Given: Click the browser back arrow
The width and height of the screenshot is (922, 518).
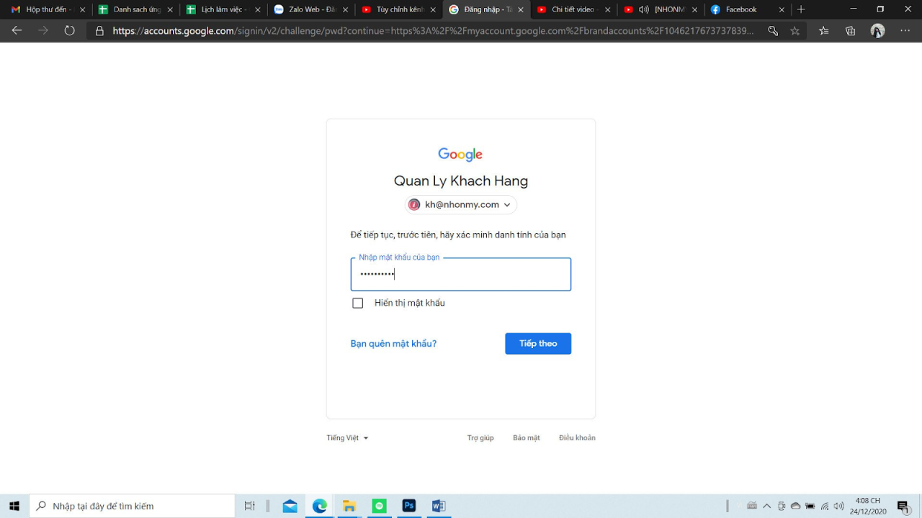Looking at the screenshot, I should 16,30.
